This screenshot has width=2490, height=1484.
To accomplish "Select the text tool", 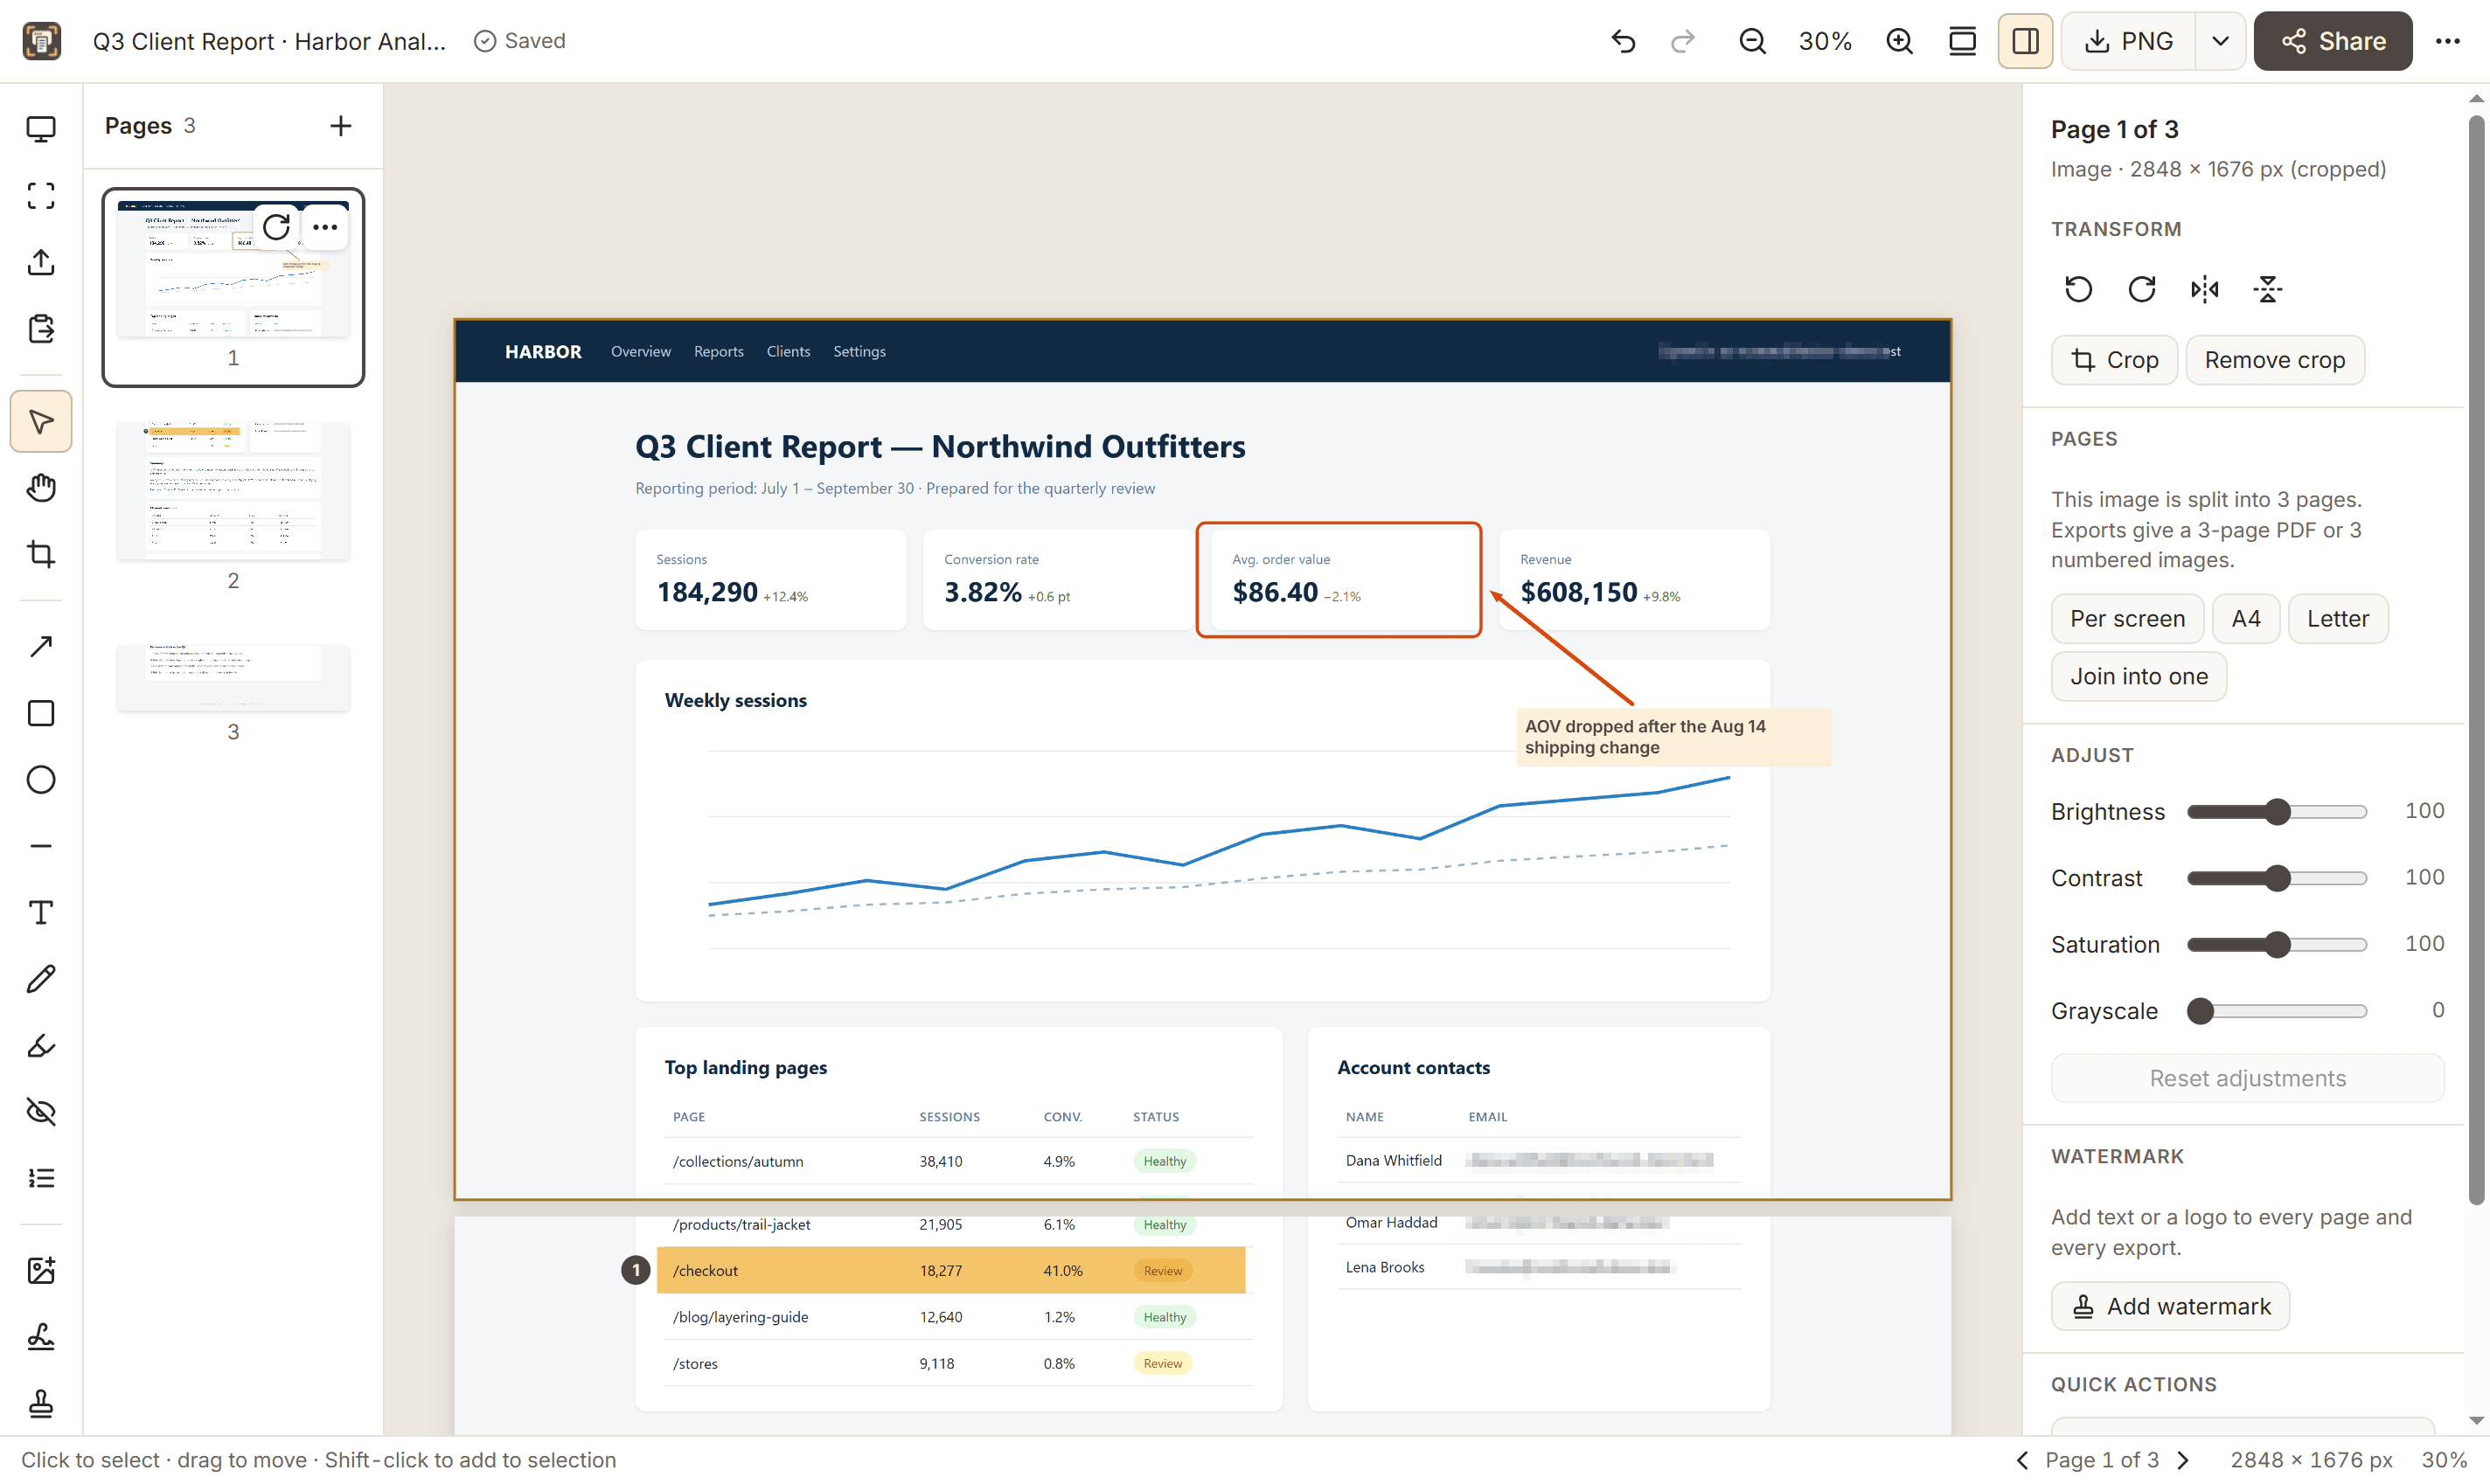I will 41,913.
